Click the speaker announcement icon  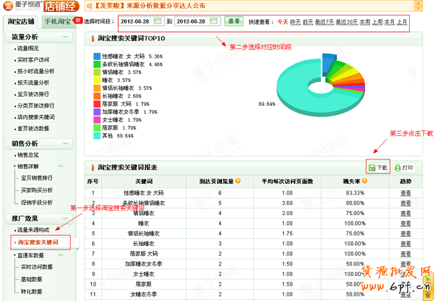click(x=89, y=6)
